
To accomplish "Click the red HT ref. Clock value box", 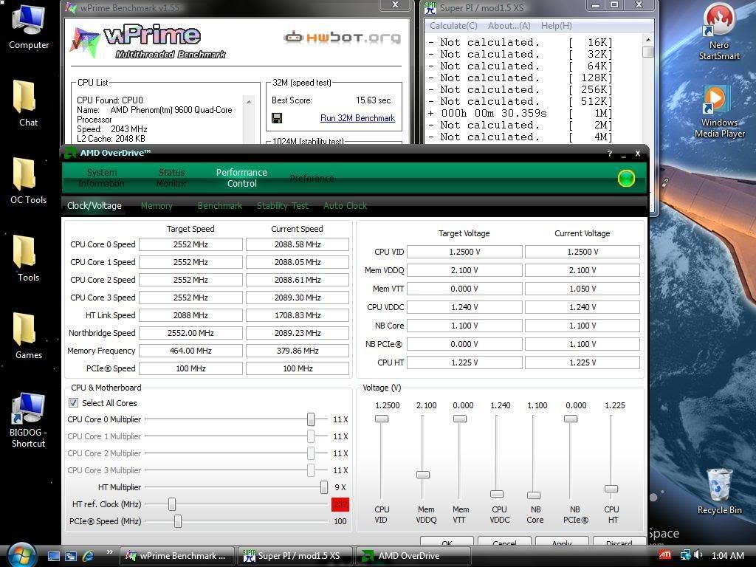I will click(340, 504).
